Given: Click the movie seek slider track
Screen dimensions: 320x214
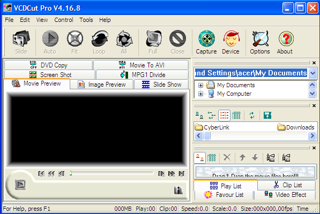Looking at the screenshot, I should point(111,173).
